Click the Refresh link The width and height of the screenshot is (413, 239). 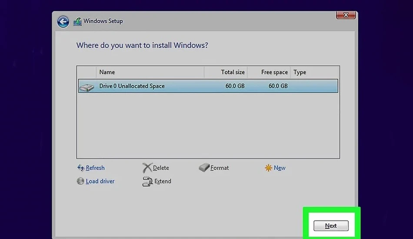pos(95,168)
